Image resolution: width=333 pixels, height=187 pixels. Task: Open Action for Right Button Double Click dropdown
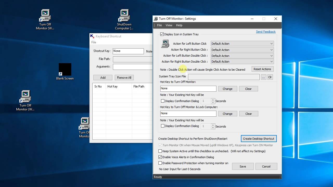pos(242,62)
